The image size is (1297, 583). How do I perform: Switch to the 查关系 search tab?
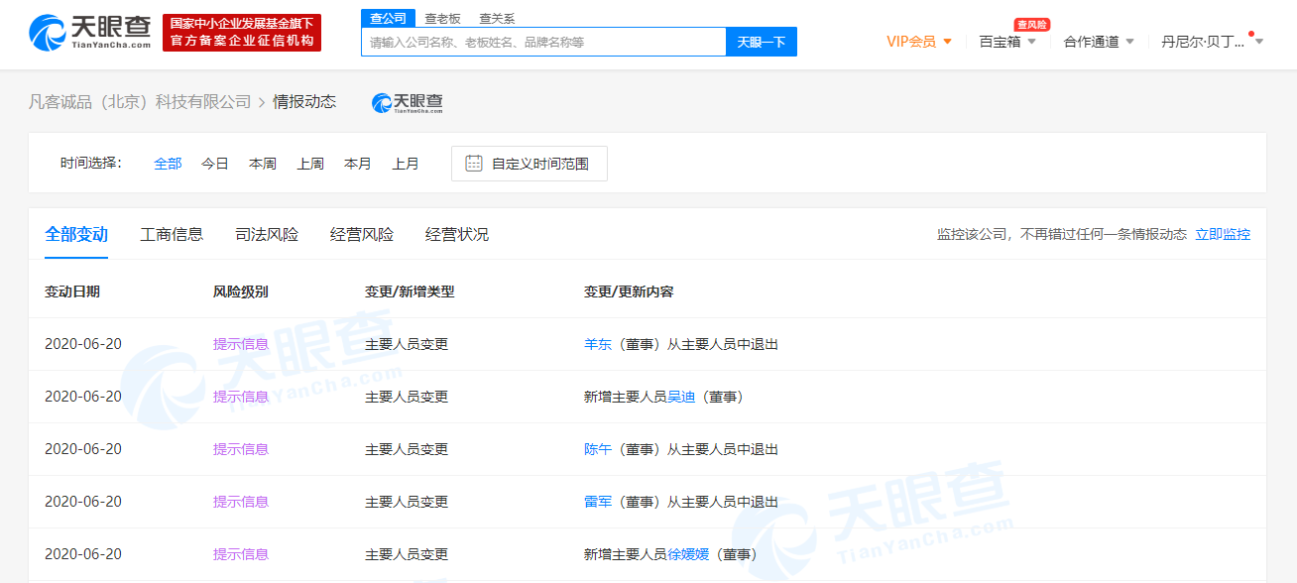point(497,18)
